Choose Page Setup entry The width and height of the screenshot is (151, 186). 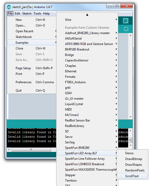coord(32,68)
